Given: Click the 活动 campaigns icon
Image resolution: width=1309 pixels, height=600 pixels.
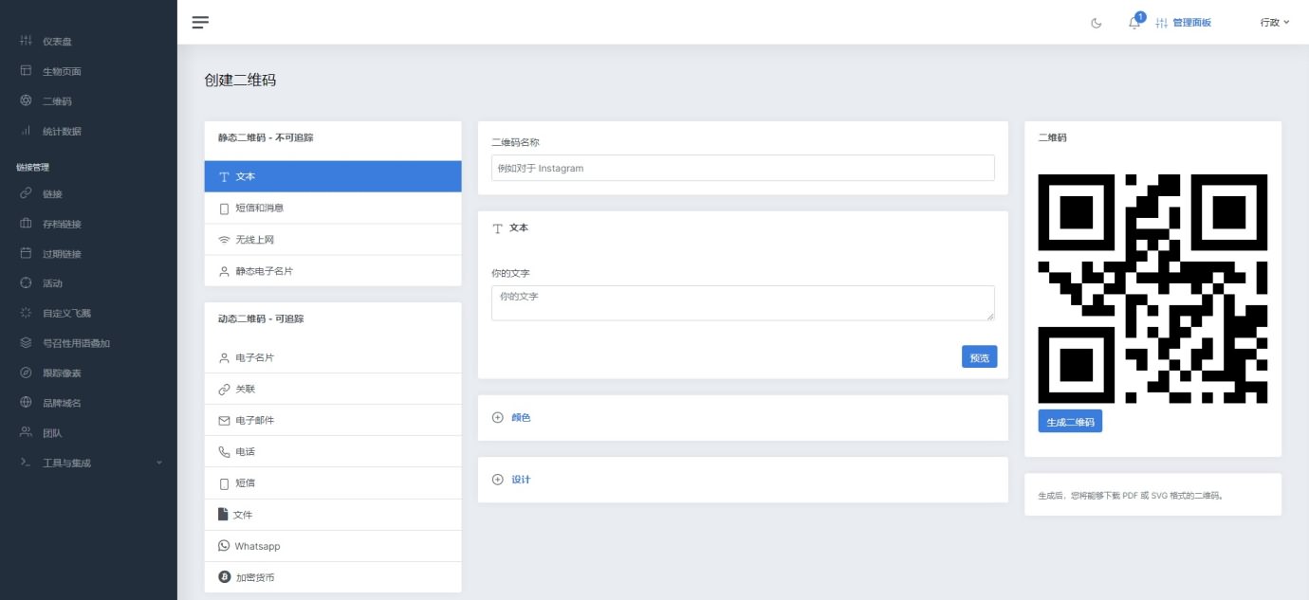Looking at the screenshot, I should click(26, 283).
